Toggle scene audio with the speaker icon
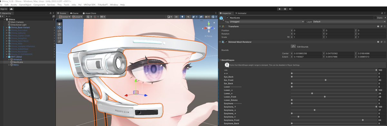 [x=188, y=16]
